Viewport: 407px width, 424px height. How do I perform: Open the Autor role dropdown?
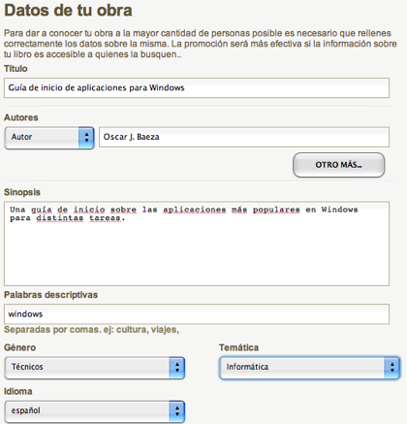click(49, 138)
